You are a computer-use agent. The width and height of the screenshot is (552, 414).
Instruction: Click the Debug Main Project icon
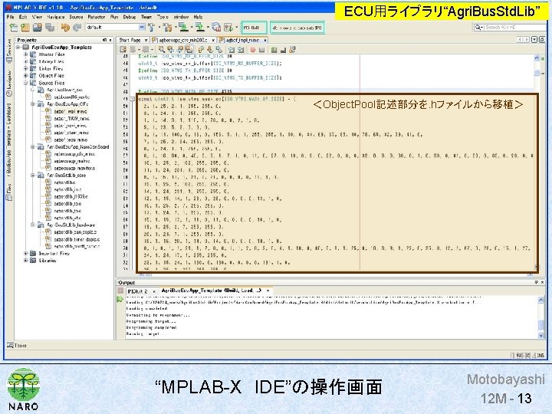215,27
